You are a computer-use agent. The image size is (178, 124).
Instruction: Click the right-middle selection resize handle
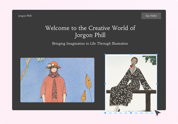coord(157,84)
